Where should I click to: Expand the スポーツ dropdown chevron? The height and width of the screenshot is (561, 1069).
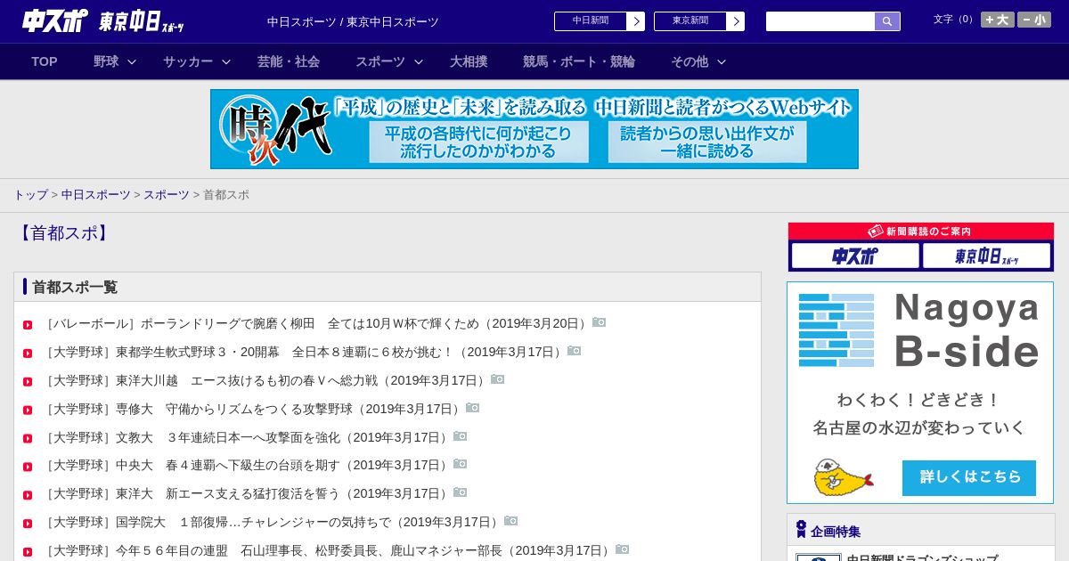point(419,61)
